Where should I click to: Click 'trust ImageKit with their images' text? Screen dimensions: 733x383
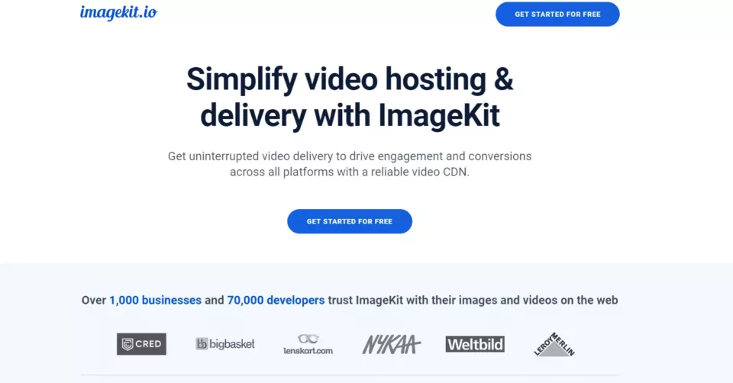412,300
